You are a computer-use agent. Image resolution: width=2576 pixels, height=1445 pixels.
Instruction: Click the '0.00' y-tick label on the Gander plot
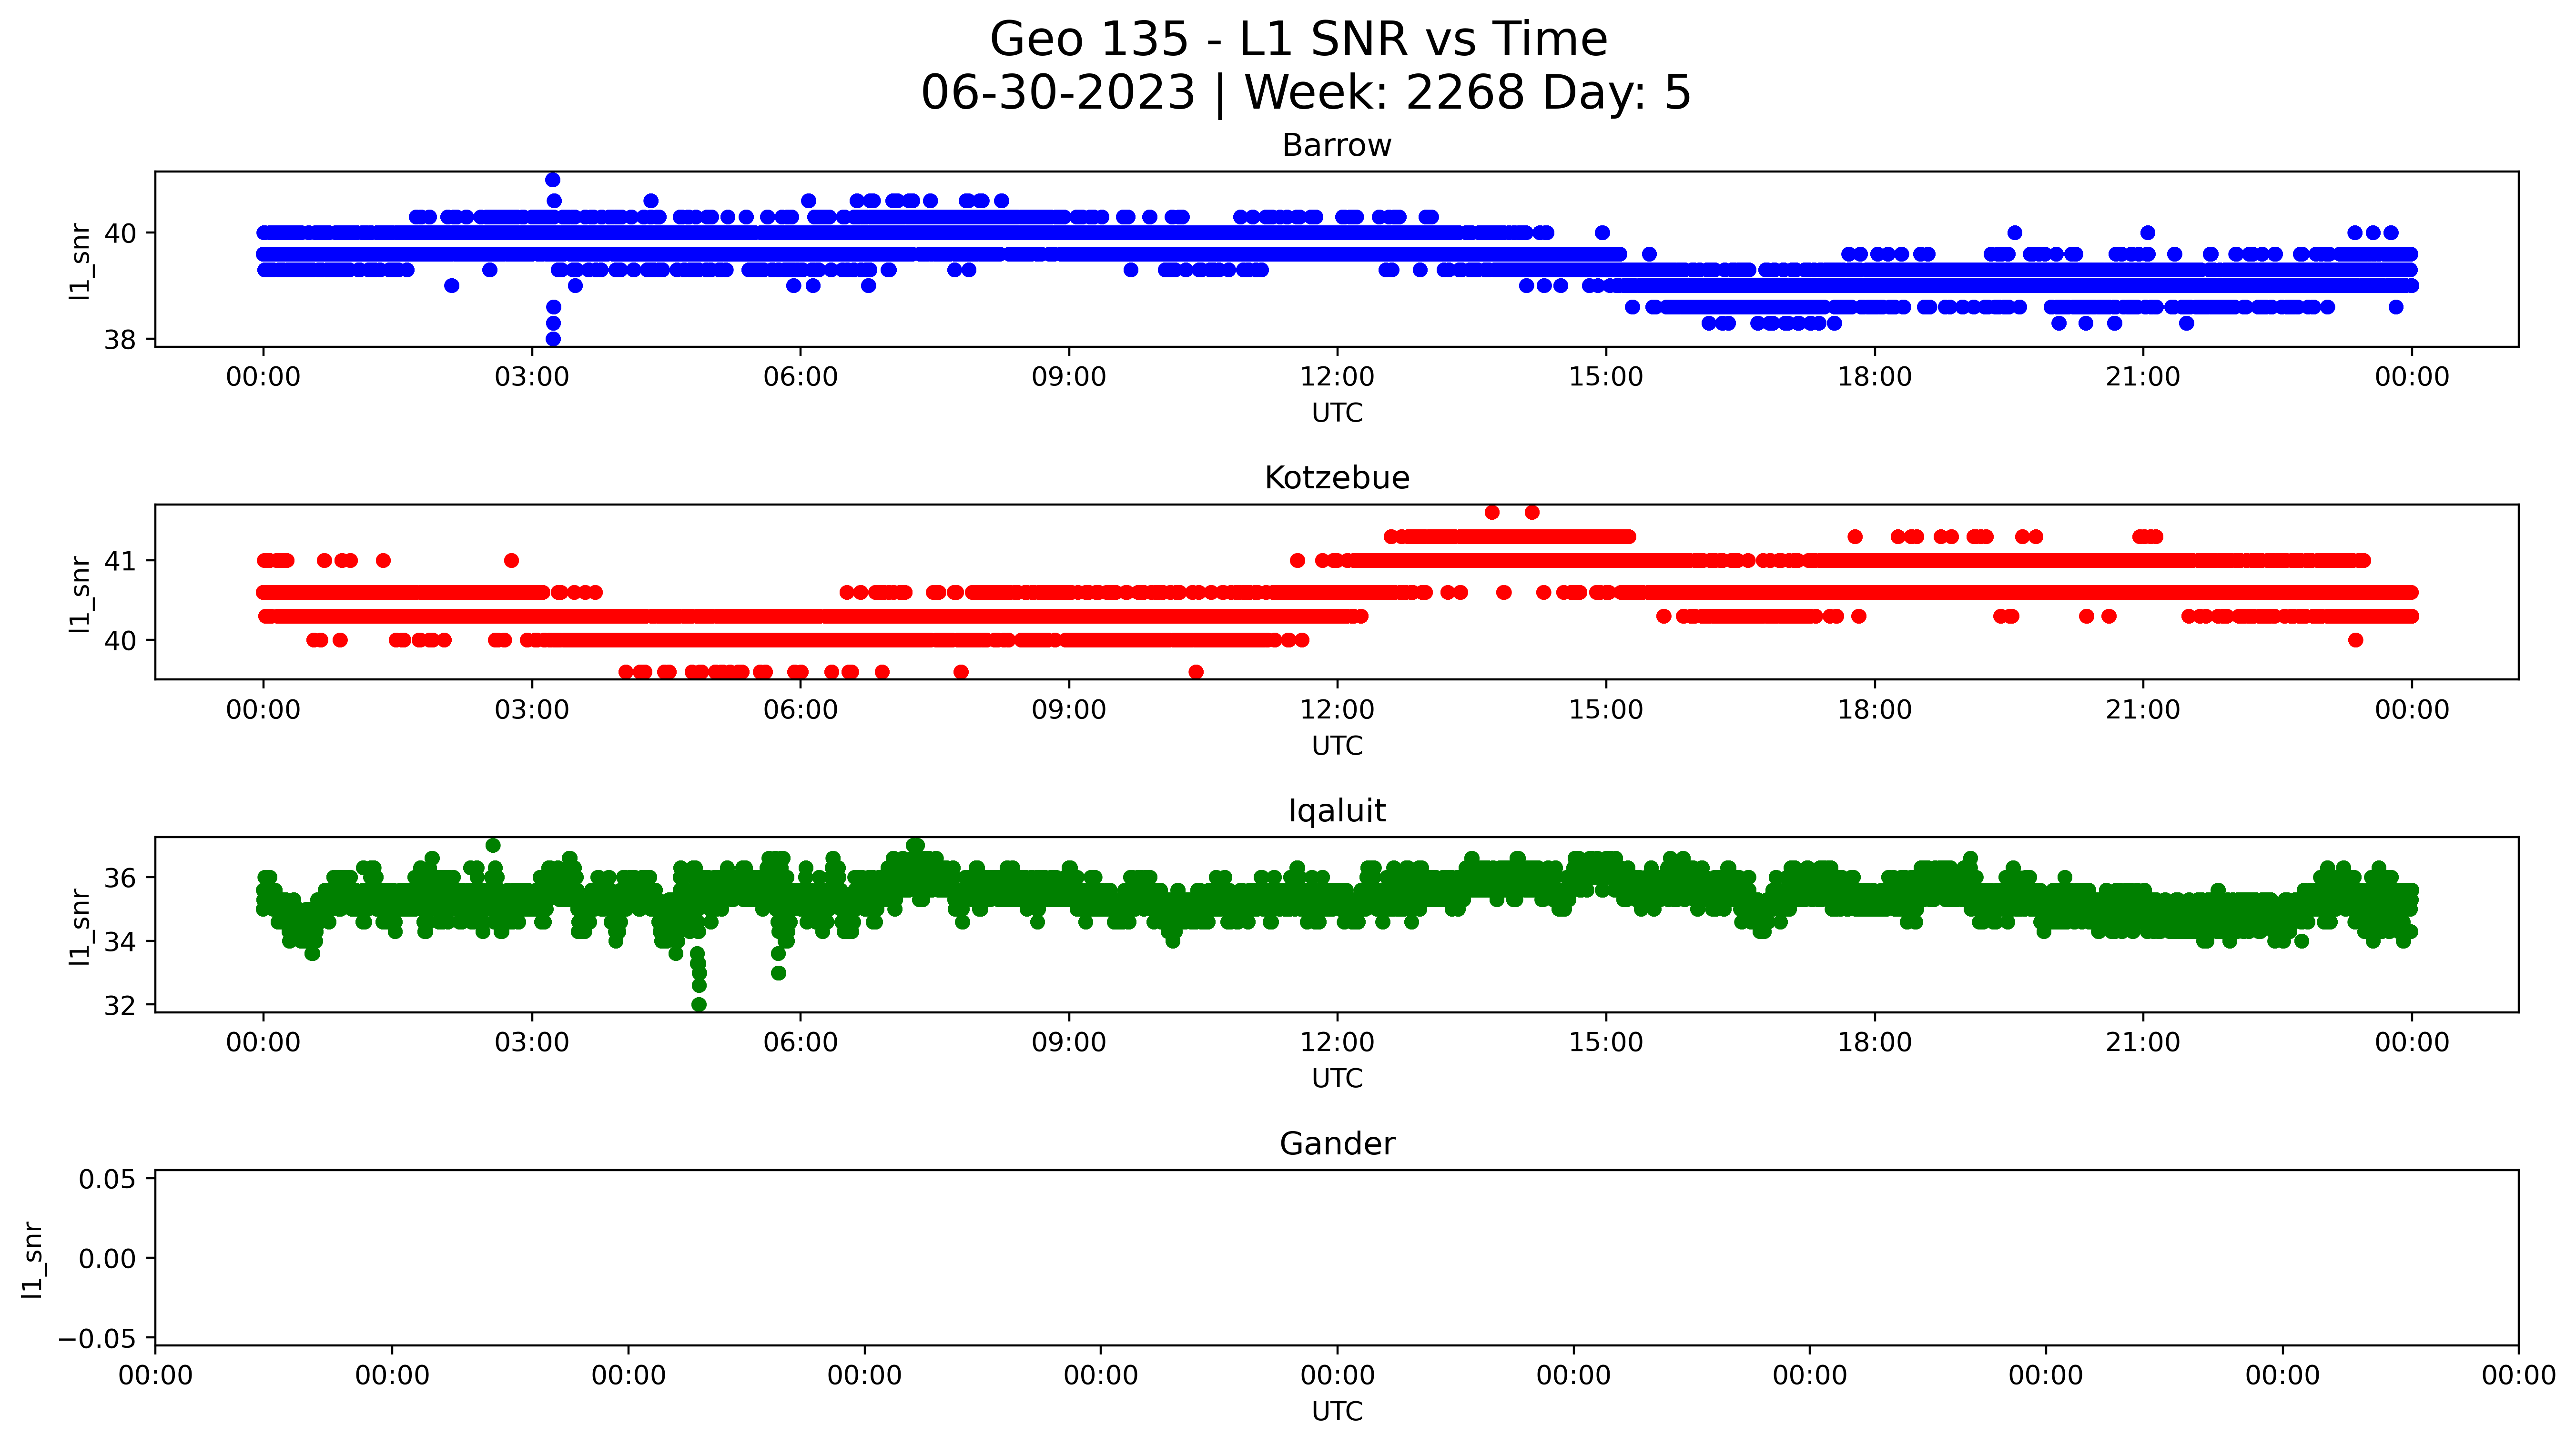pos(108,1259)
